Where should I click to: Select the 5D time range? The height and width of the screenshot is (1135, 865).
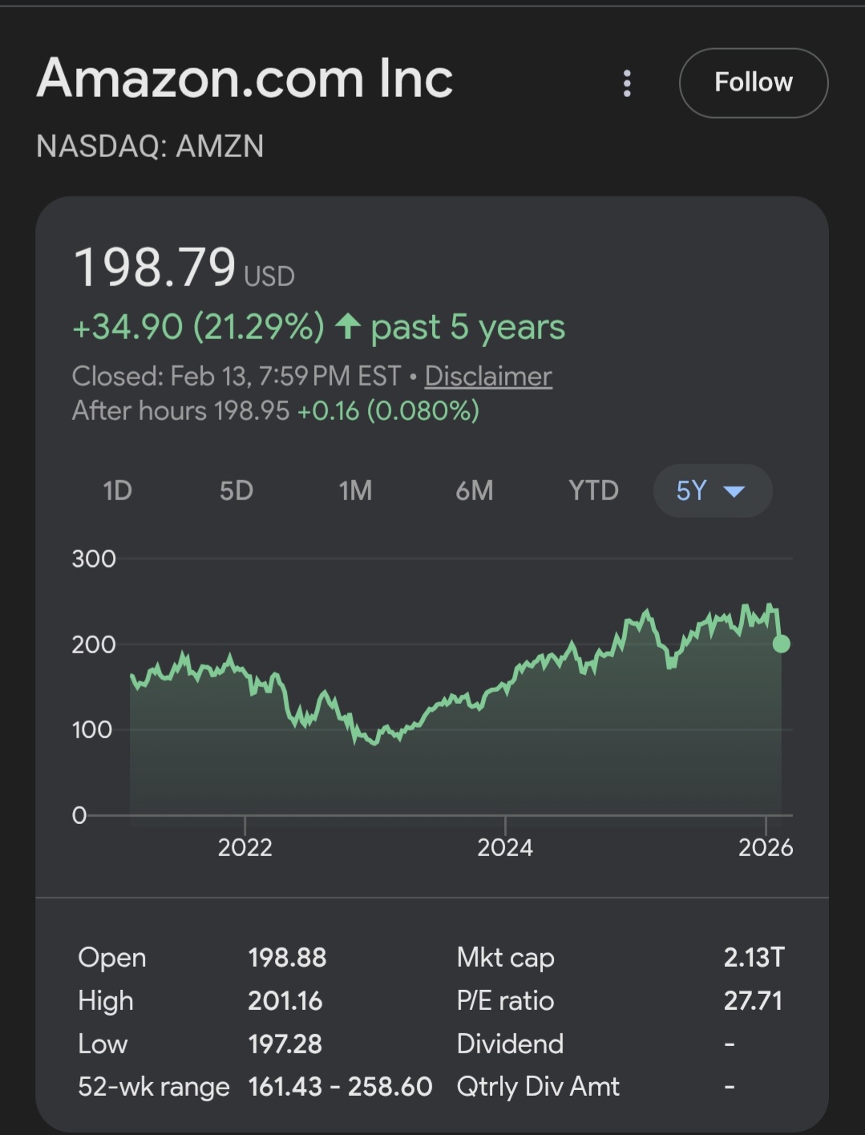pyautogui.click(x=236, y=490)
